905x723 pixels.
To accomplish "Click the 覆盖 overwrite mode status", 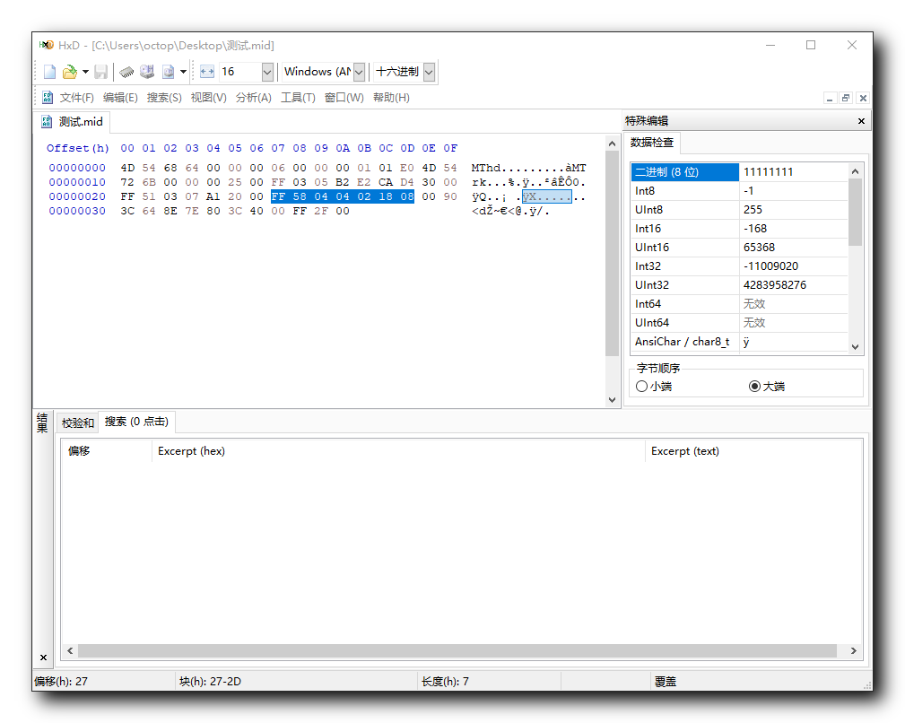I will (x=666, y=682).
